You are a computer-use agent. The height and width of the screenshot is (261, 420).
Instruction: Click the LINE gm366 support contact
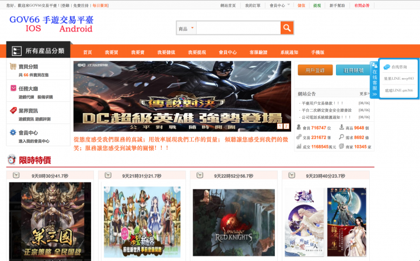(x=399, y=90)
